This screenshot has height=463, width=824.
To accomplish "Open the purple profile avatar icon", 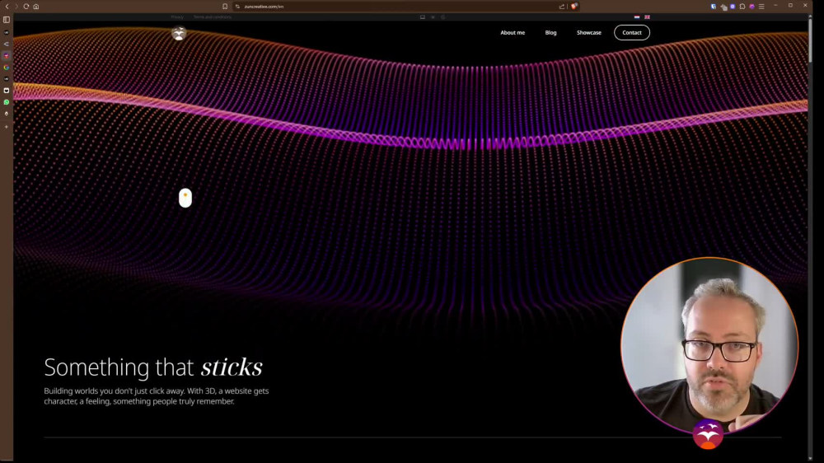I will 752,7.
